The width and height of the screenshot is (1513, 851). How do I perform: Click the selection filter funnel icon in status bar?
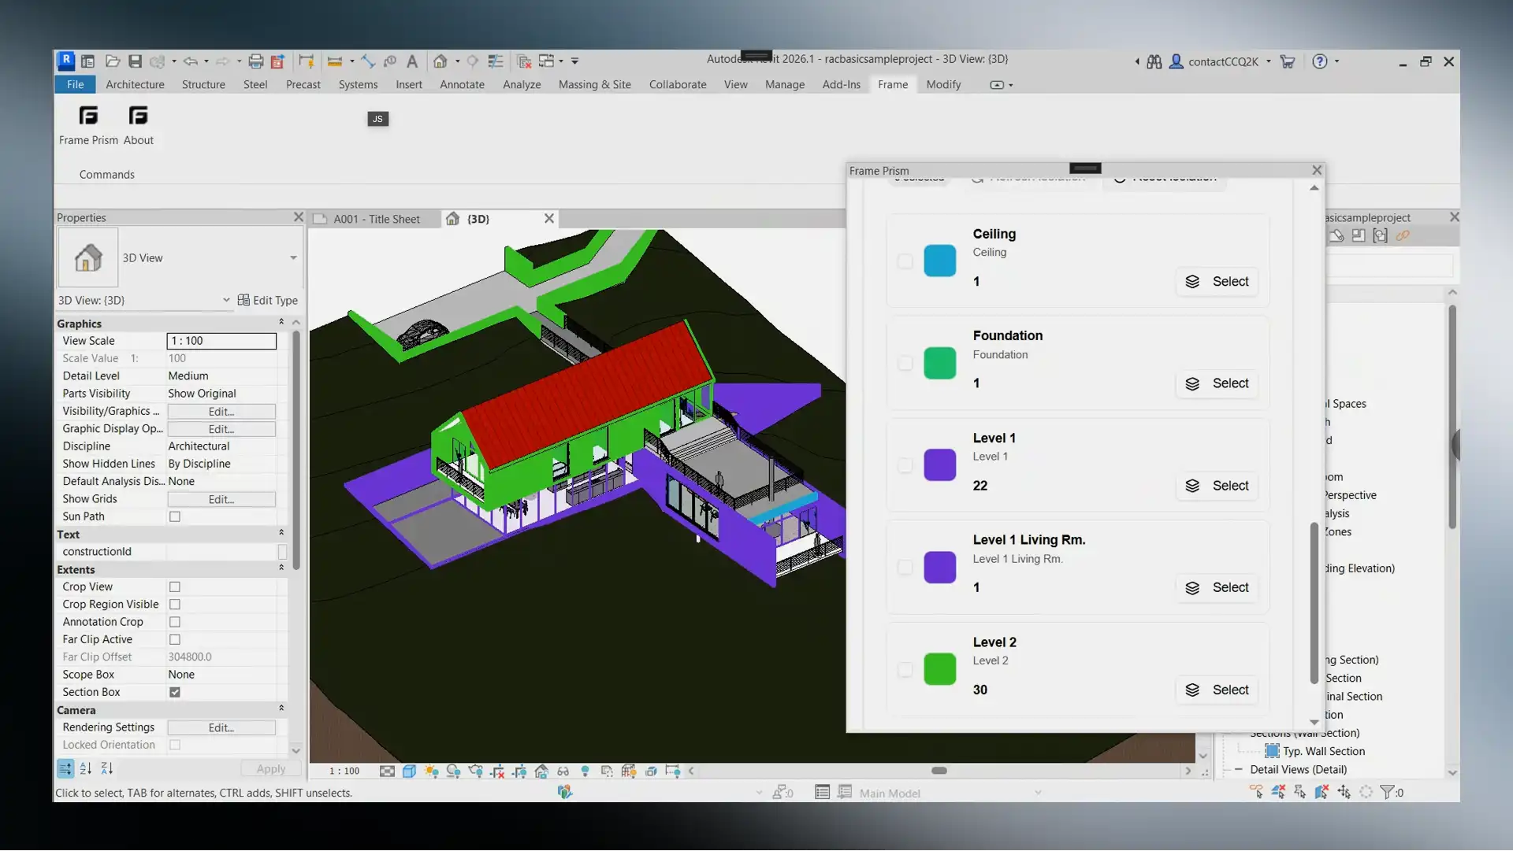point(1387,792)
